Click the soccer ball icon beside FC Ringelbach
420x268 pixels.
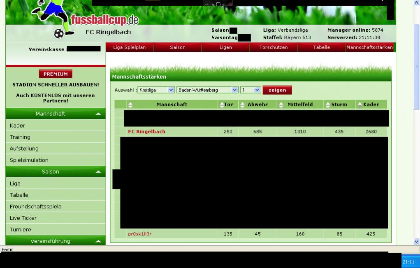pos(59,34)
